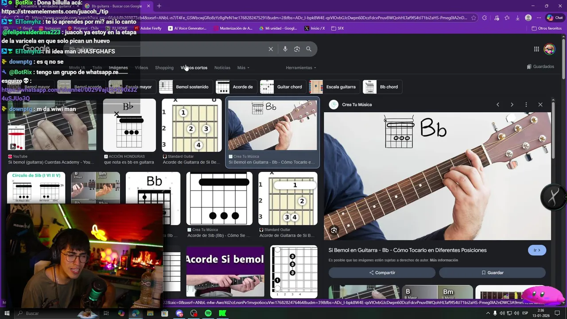
Task: Close the Bb guitarra browser tab
Action: point(148,6)
